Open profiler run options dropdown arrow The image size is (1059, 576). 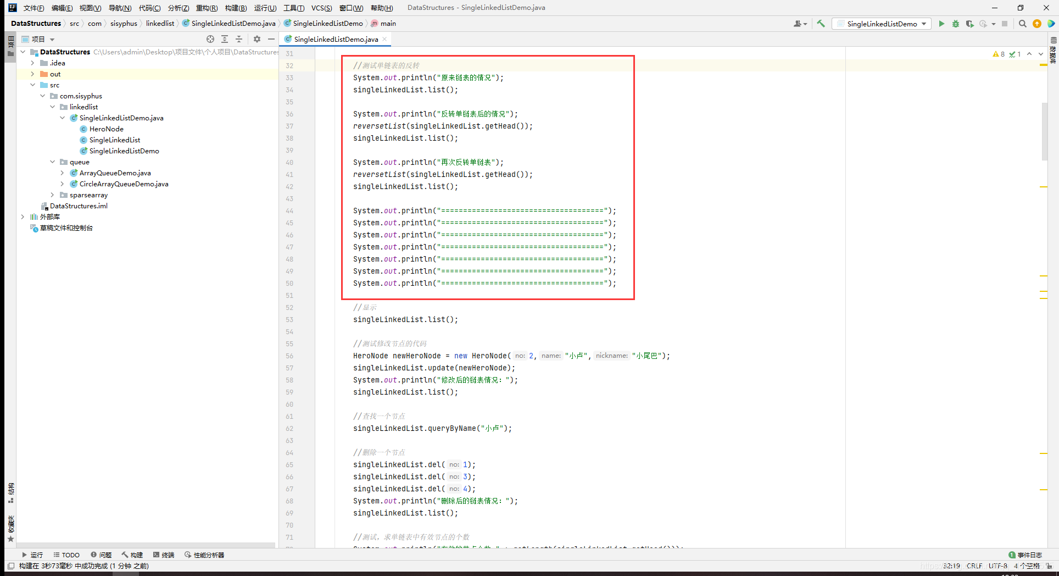pos(994,24)
